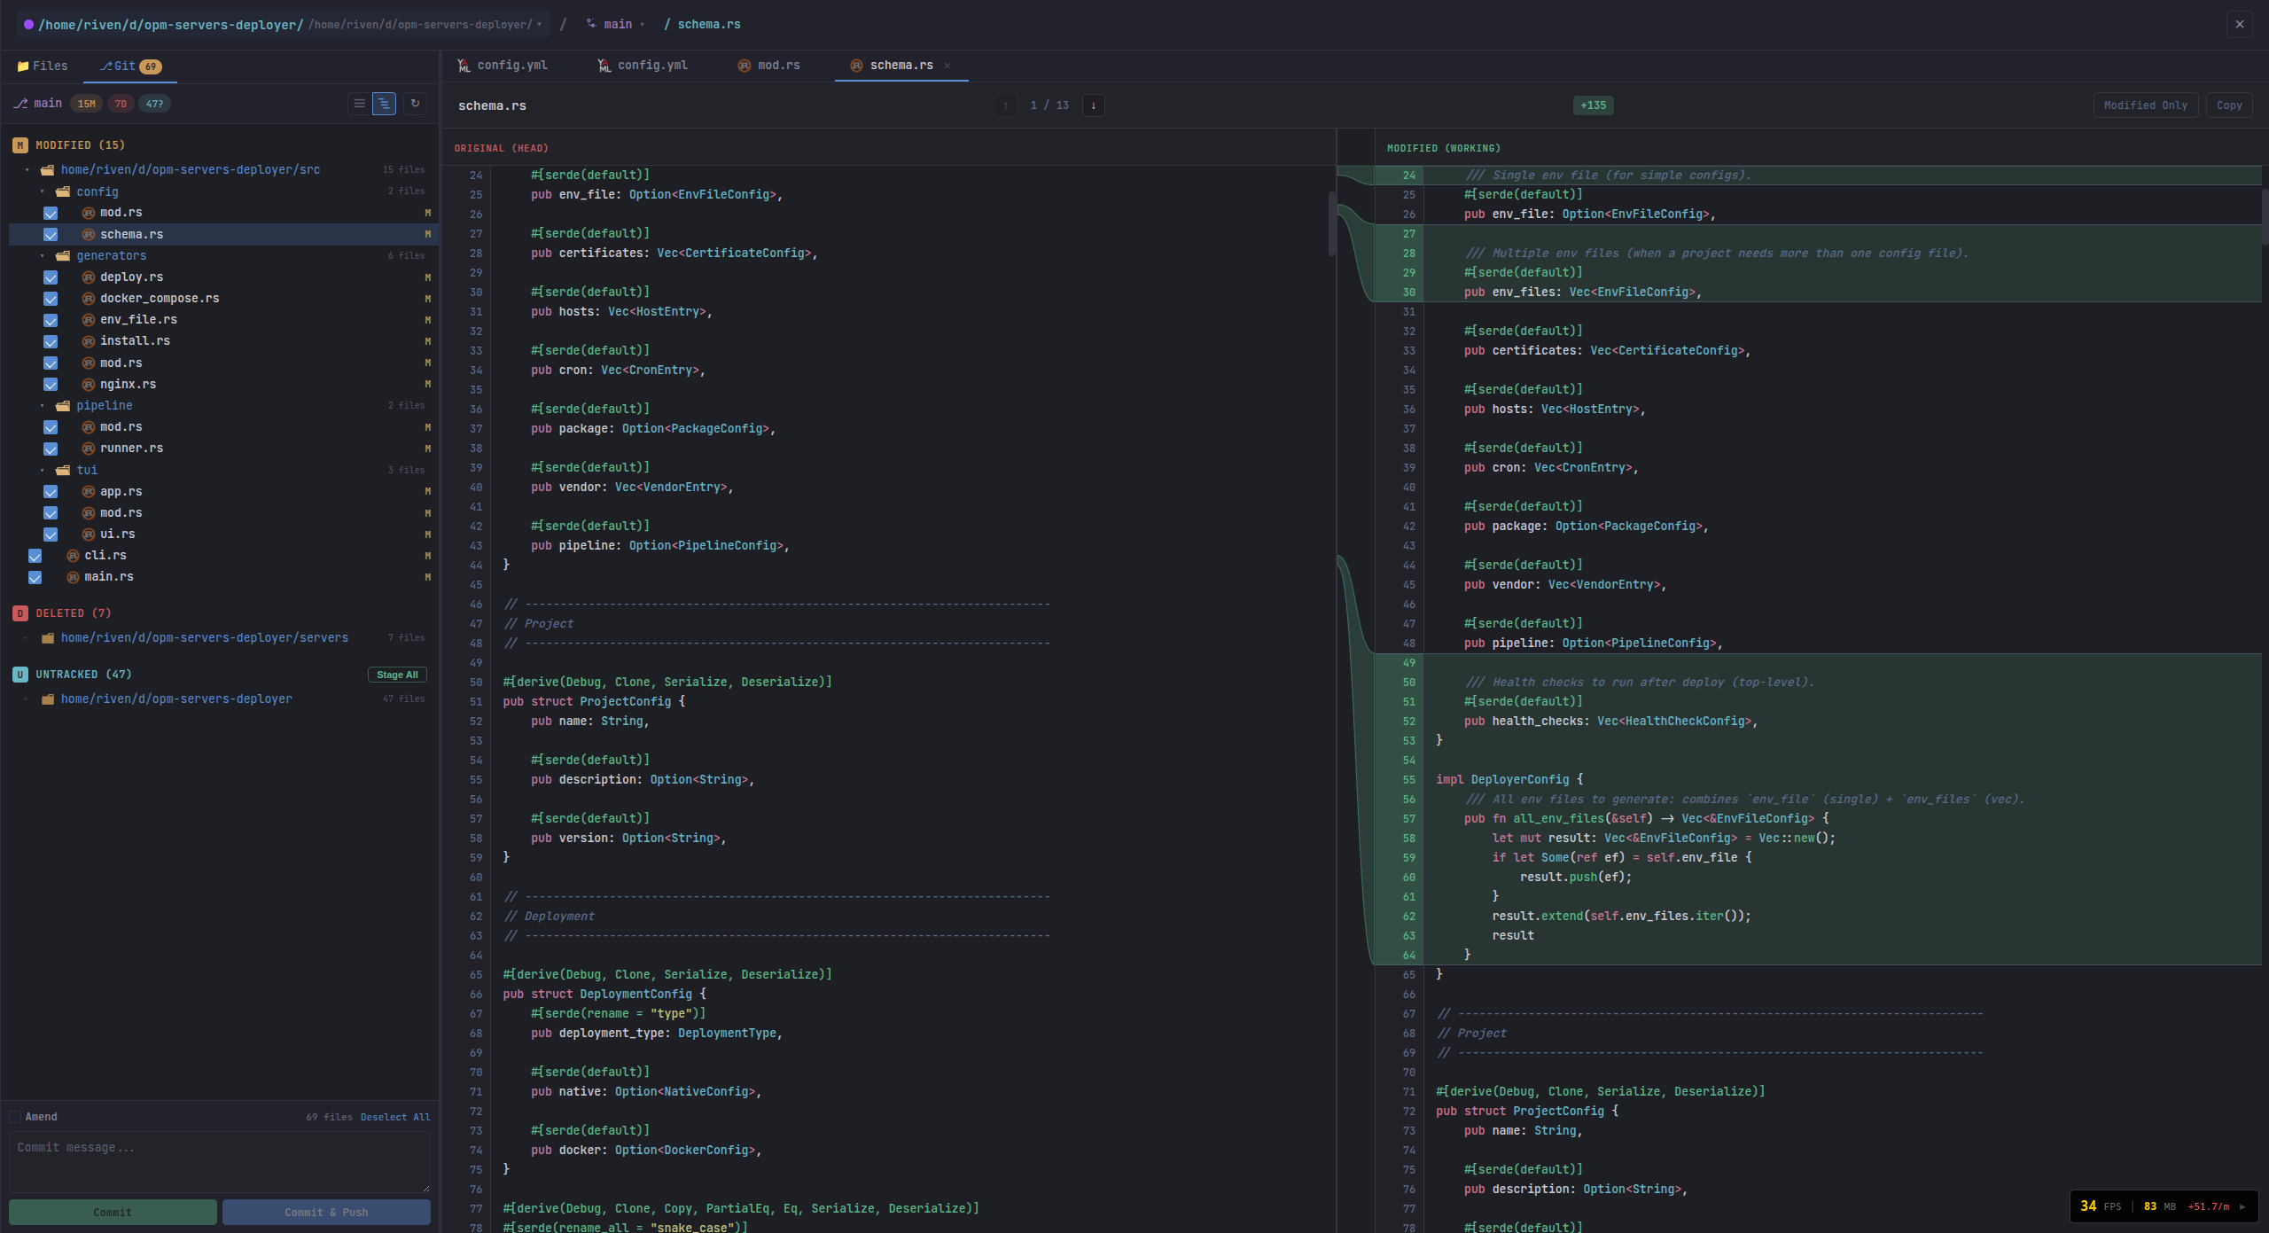Close the schema.rs diff tab
Image resolution: width=2269 pixels, height=1233 pixels.
[x=947, y=66]
